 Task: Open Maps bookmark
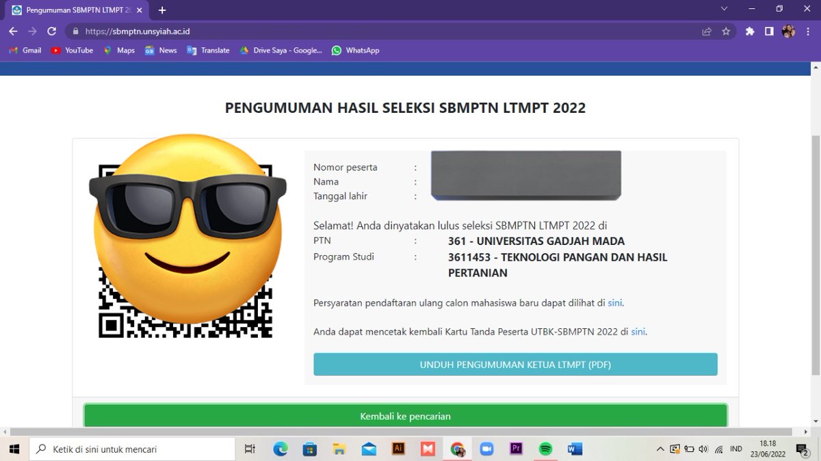(x=119, y=51)
